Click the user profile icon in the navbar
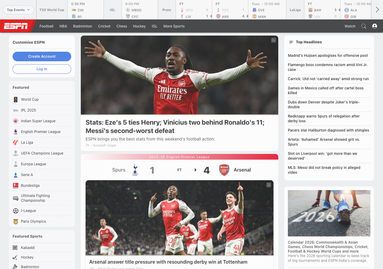383x269 pixels. [x=374, y=26]
